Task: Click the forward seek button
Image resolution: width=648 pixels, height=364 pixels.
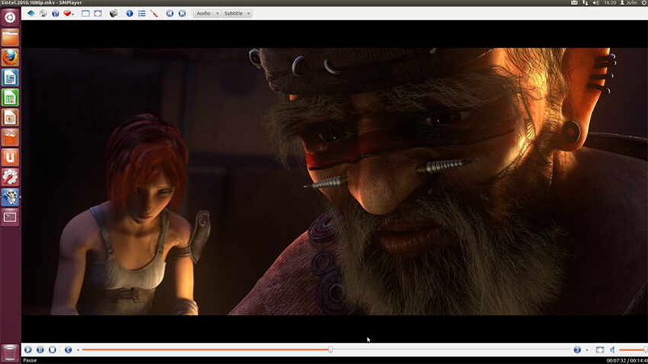Action: click(578, 350)
